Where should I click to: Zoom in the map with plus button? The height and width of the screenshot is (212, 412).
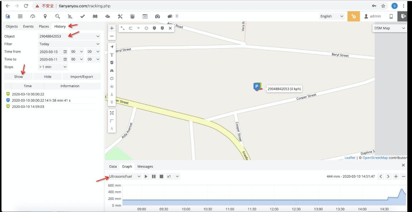pyautogui.click(x=112, y=28)
